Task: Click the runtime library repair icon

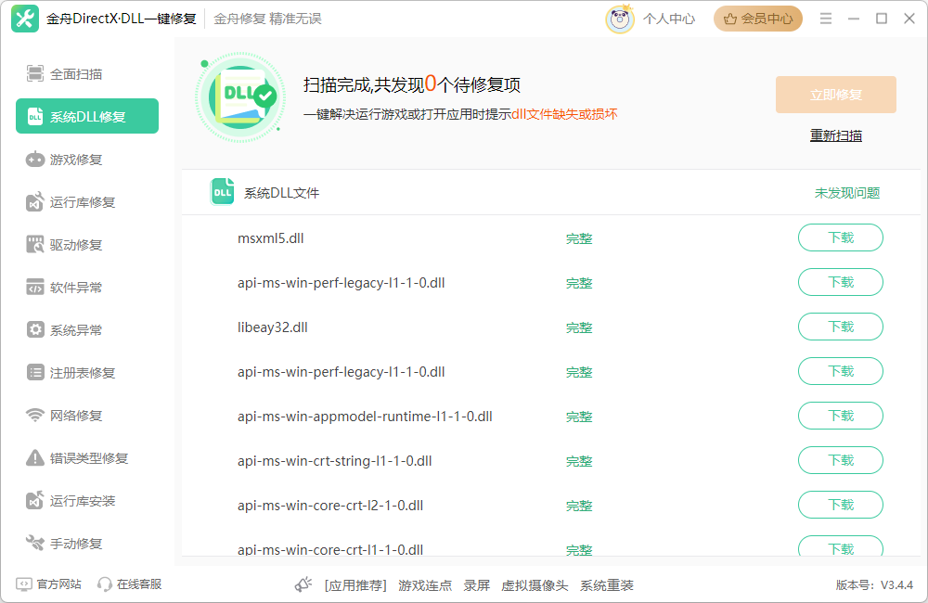Action: click(x=35, y=202)
